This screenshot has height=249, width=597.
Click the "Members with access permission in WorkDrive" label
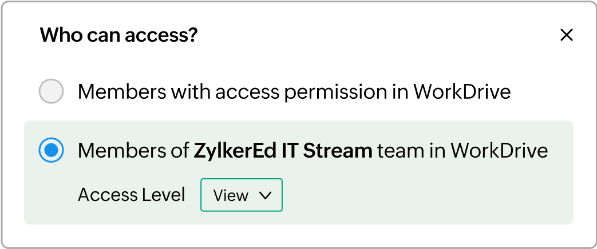[x=294, y=91]
